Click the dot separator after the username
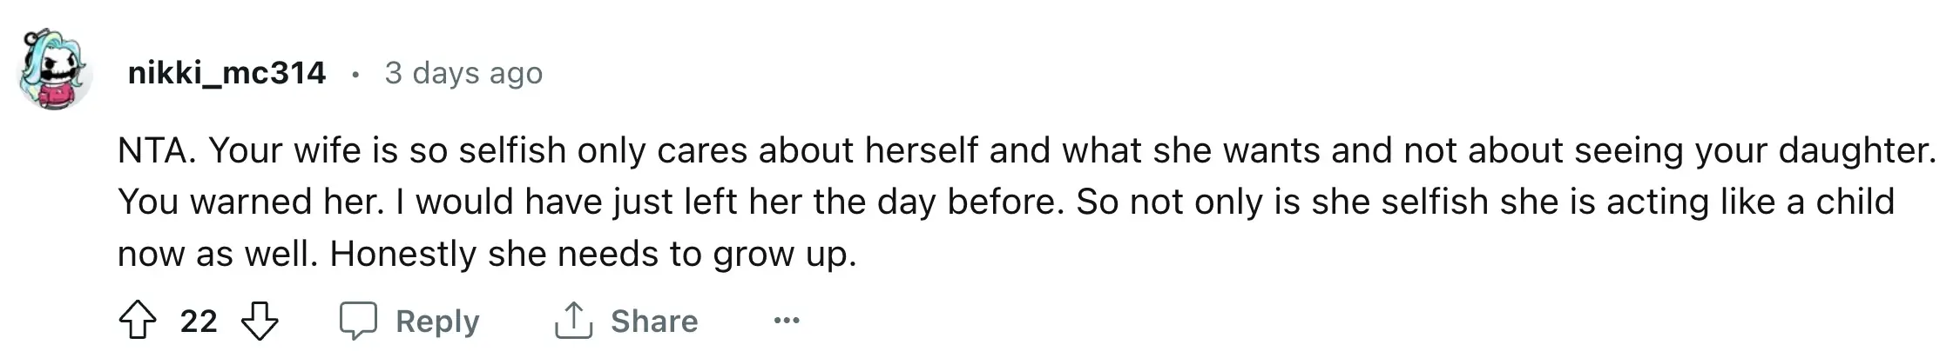Screen dimensions: 1960x358 pos(355,75)
